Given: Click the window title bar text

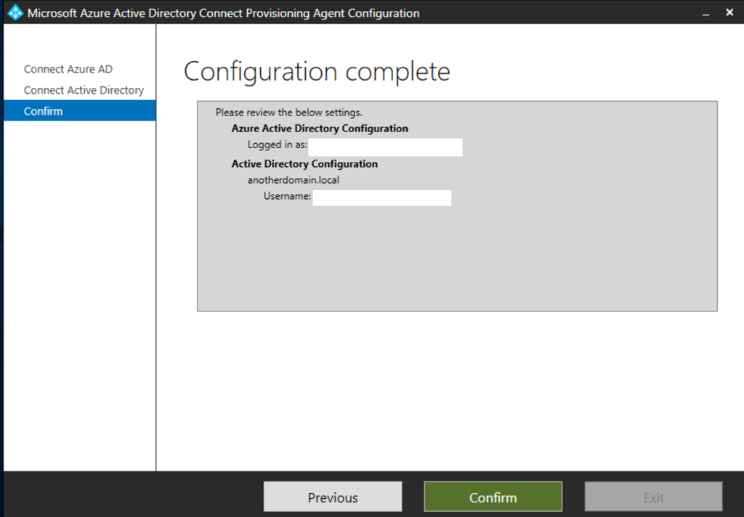Looking at the screenshot, I should (x=223, y=13).
